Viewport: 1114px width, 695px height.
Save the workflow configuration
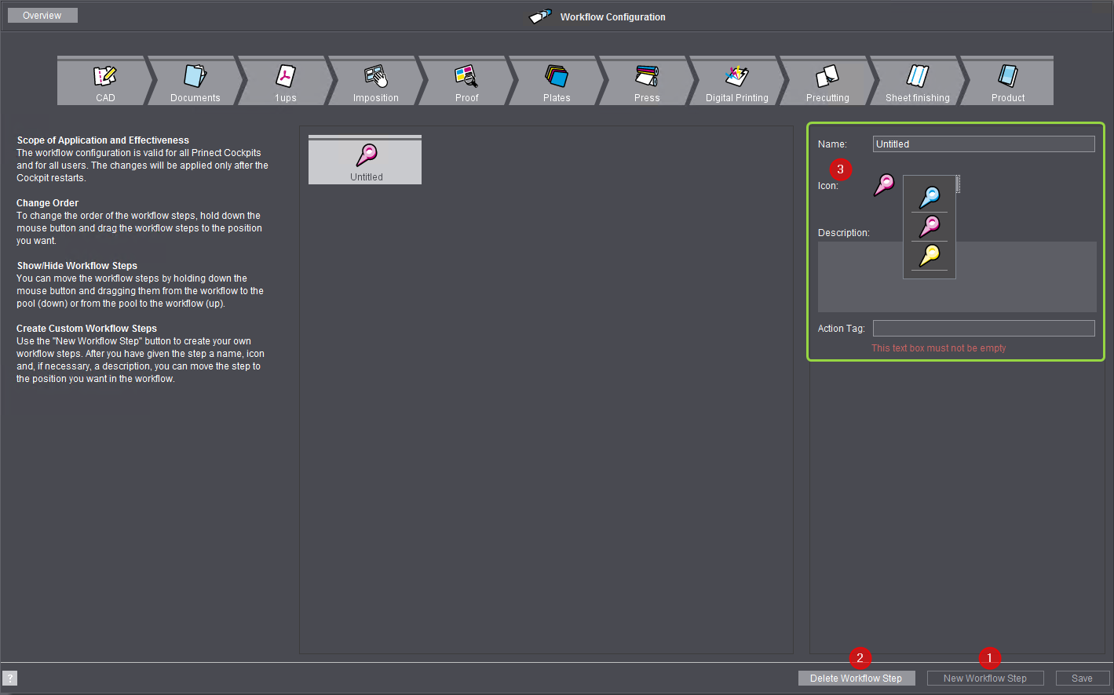coord(1083,679)
